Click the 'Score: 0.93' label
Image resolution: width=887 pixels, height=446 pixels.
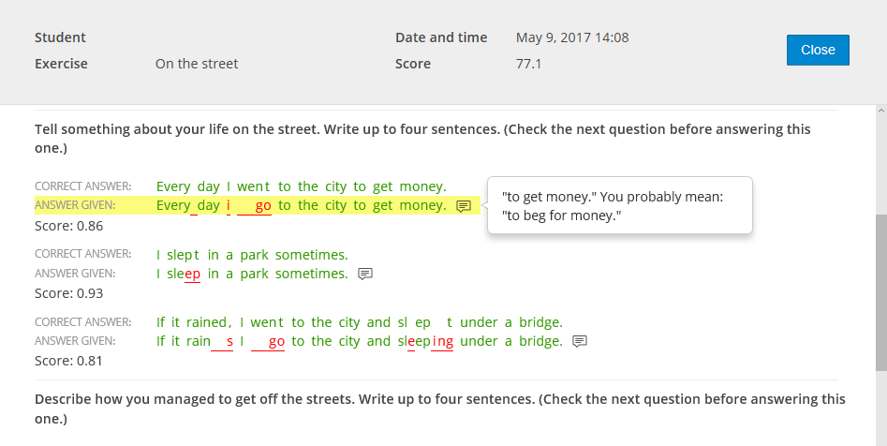point(69,293)
